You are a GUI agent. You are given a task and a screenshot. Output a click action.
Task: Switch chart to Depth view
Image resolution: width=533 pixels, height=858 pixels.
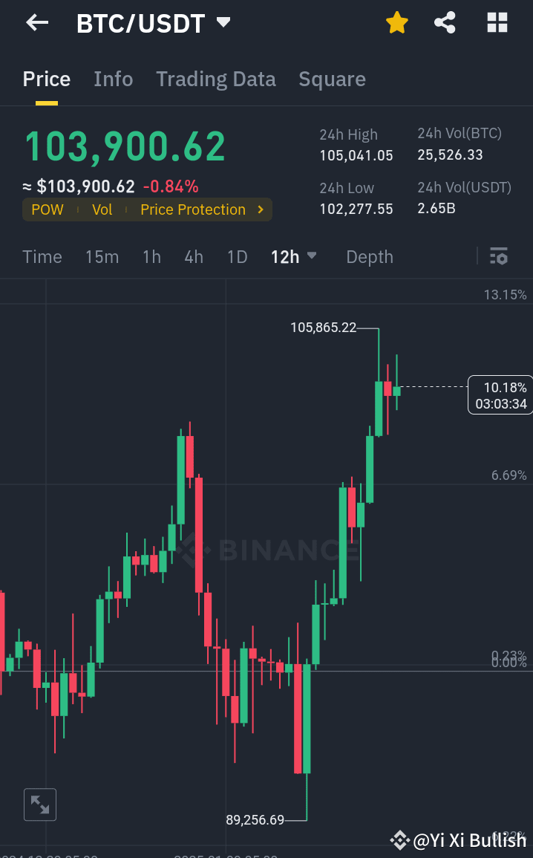[x=370, y=256]
